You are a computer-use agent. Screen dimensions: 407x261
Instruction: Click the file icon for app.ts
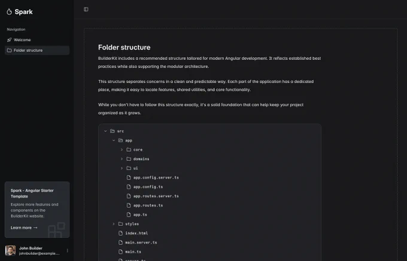tap(129, 214)
